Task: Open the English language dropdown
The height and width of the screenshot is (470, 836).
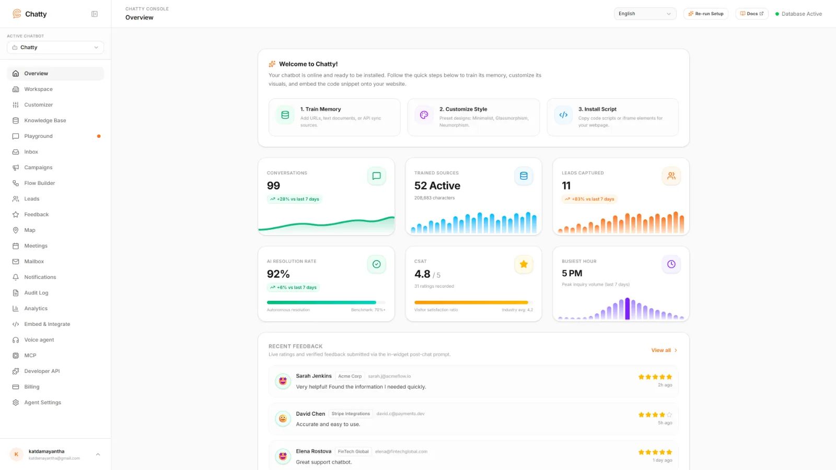Action: pos(645,14)
